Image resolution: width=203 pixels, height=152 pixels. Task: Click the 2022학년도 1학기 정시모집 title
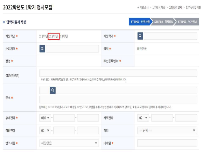point(28,7)
